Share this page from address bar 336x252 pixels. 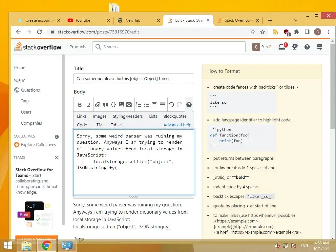pyautogui.click(x=252, y=32)
